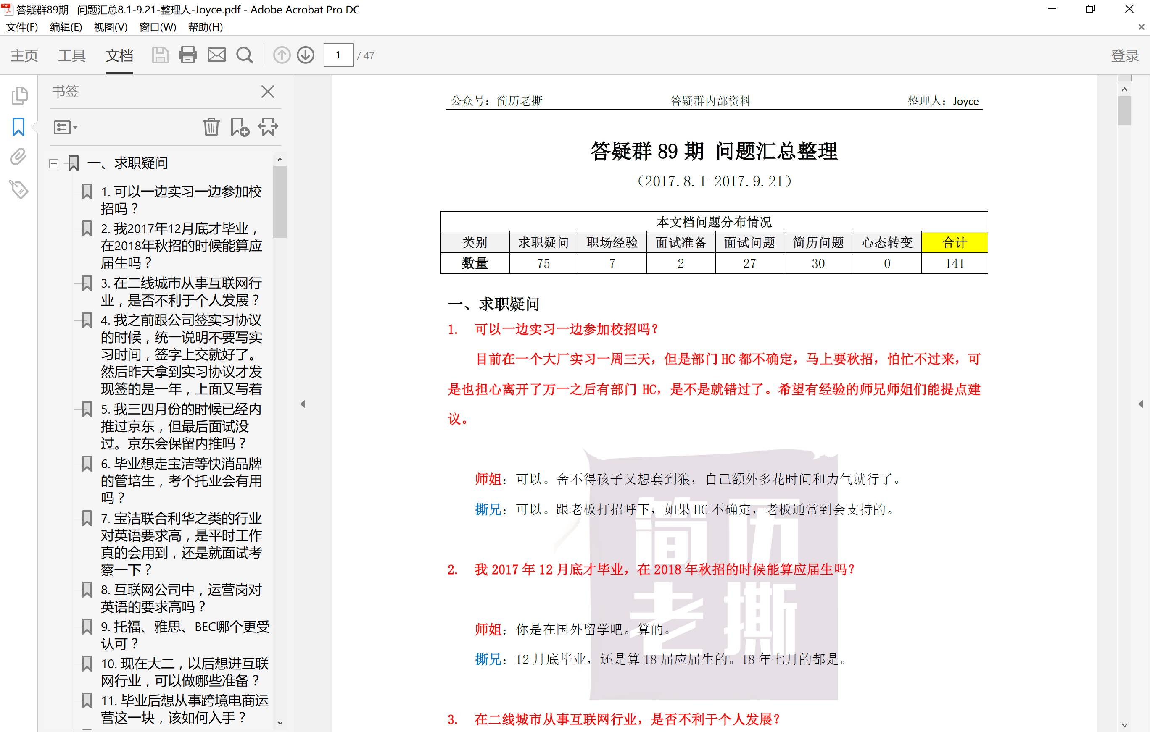This screenshot has height=732, width=1150.
Task: Open the 视图(V) menu
Action: [111, 27]
